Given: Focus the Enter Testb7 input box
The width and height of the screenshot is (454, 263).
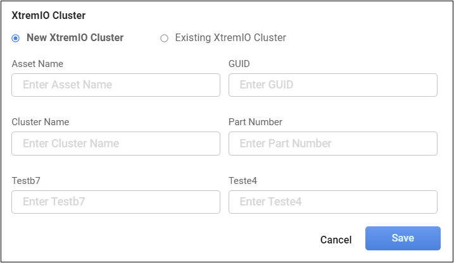Looking at the screenshot, I should tap(116, 202).
